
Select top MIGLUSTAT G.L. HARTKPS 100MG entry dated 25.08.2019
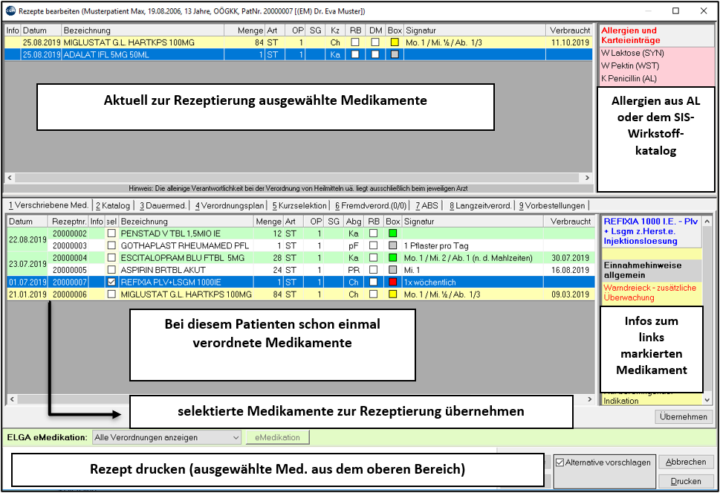click(299, 42)
